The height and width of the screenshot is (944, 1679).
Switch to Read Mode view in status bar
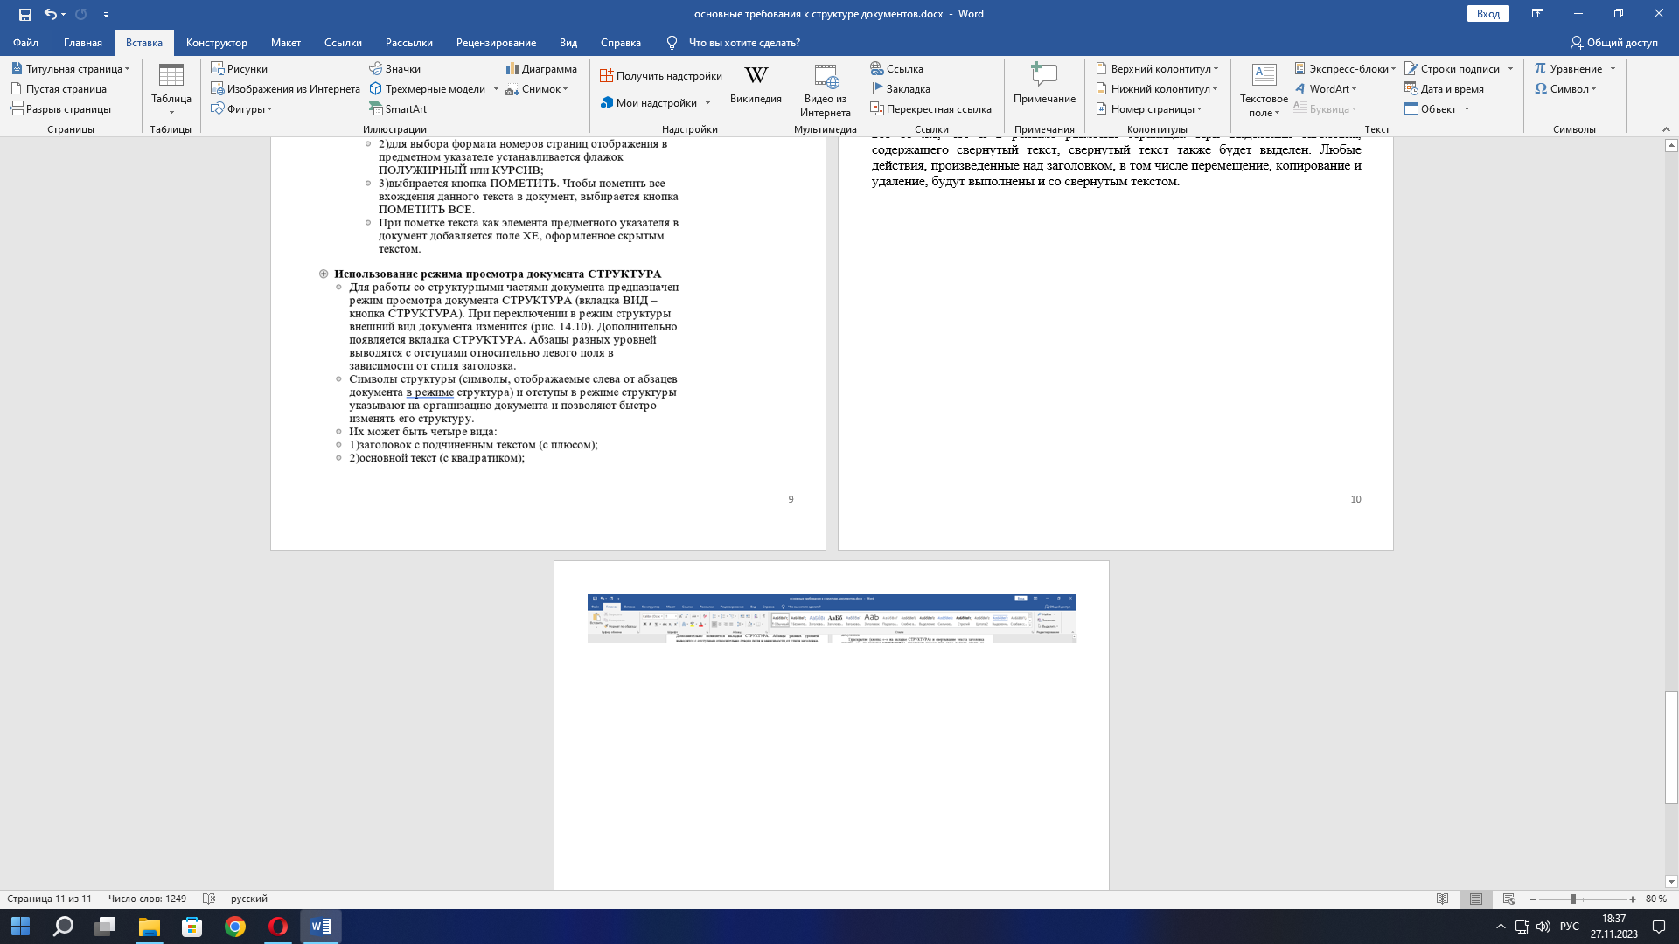[1443, 899]
